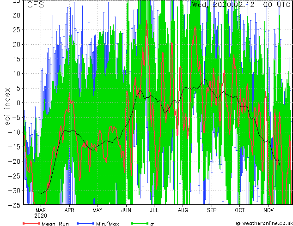The image size is (293, 226).
Task: Click the red Mean Run legend line
Action: pos(31,223)
